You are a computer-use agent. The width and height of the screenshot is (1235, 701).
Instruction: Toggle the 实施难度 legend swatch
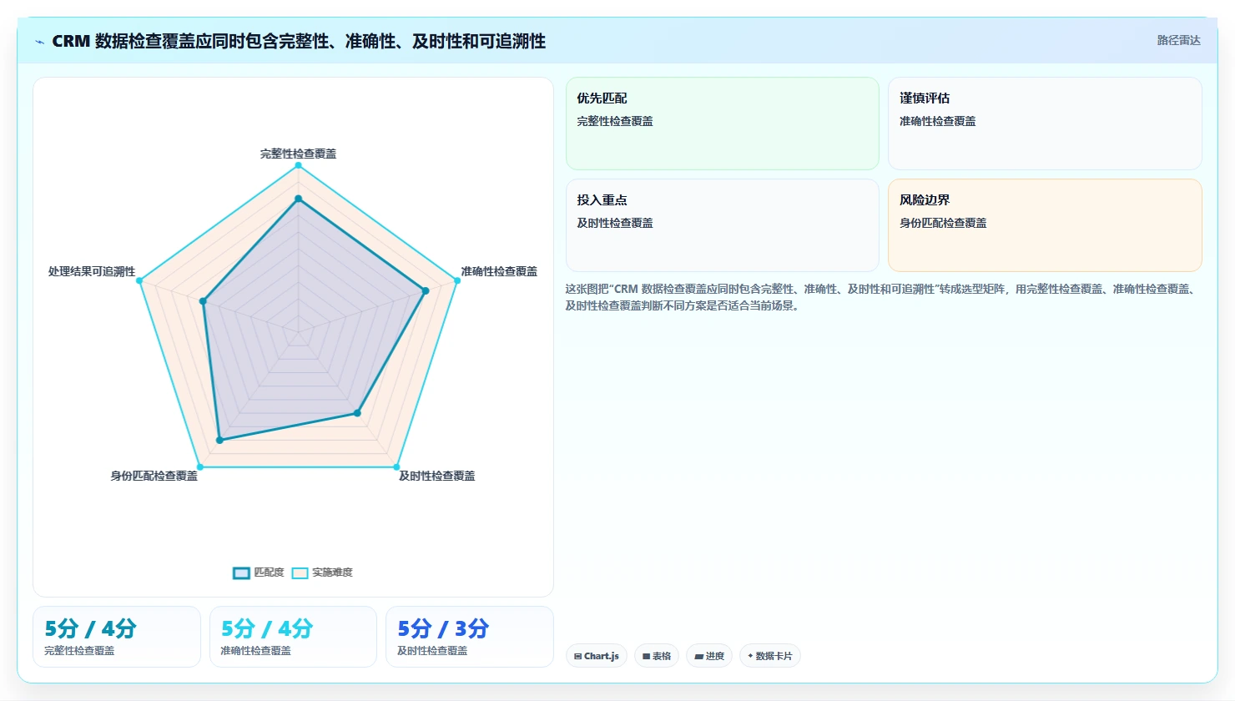tap(300, 572)
